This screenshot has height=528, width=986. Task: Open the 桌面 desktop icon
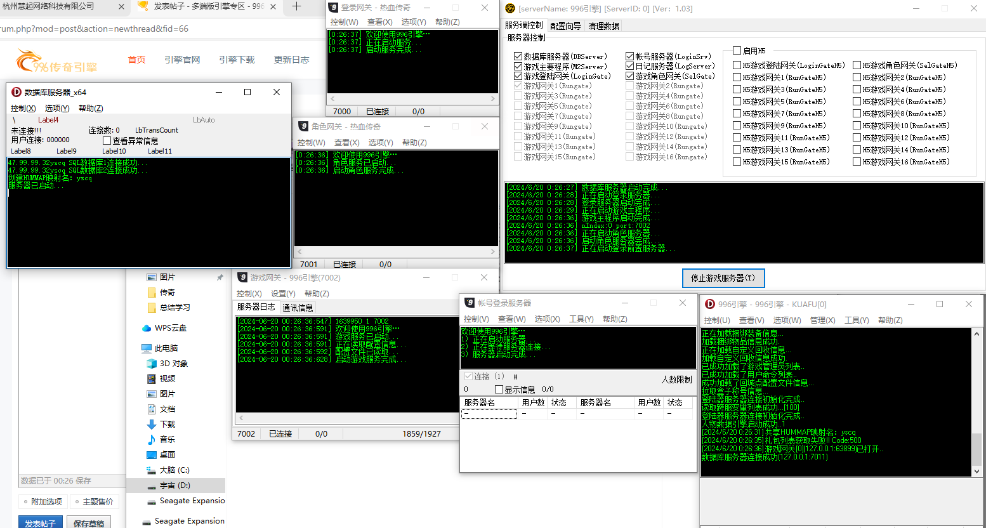152,455
